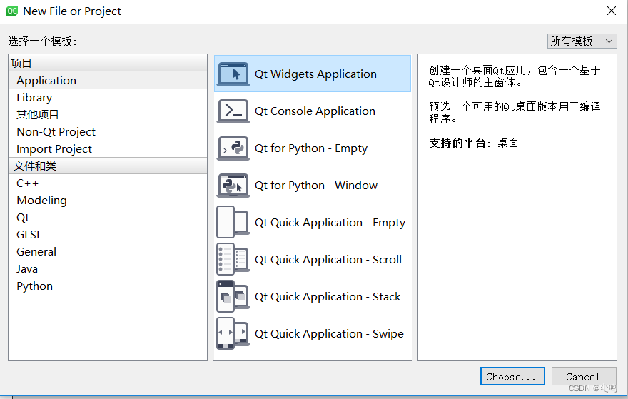
Task: Open the 所有模板 template filter dropdown
Action: click(x=582, y=41)
